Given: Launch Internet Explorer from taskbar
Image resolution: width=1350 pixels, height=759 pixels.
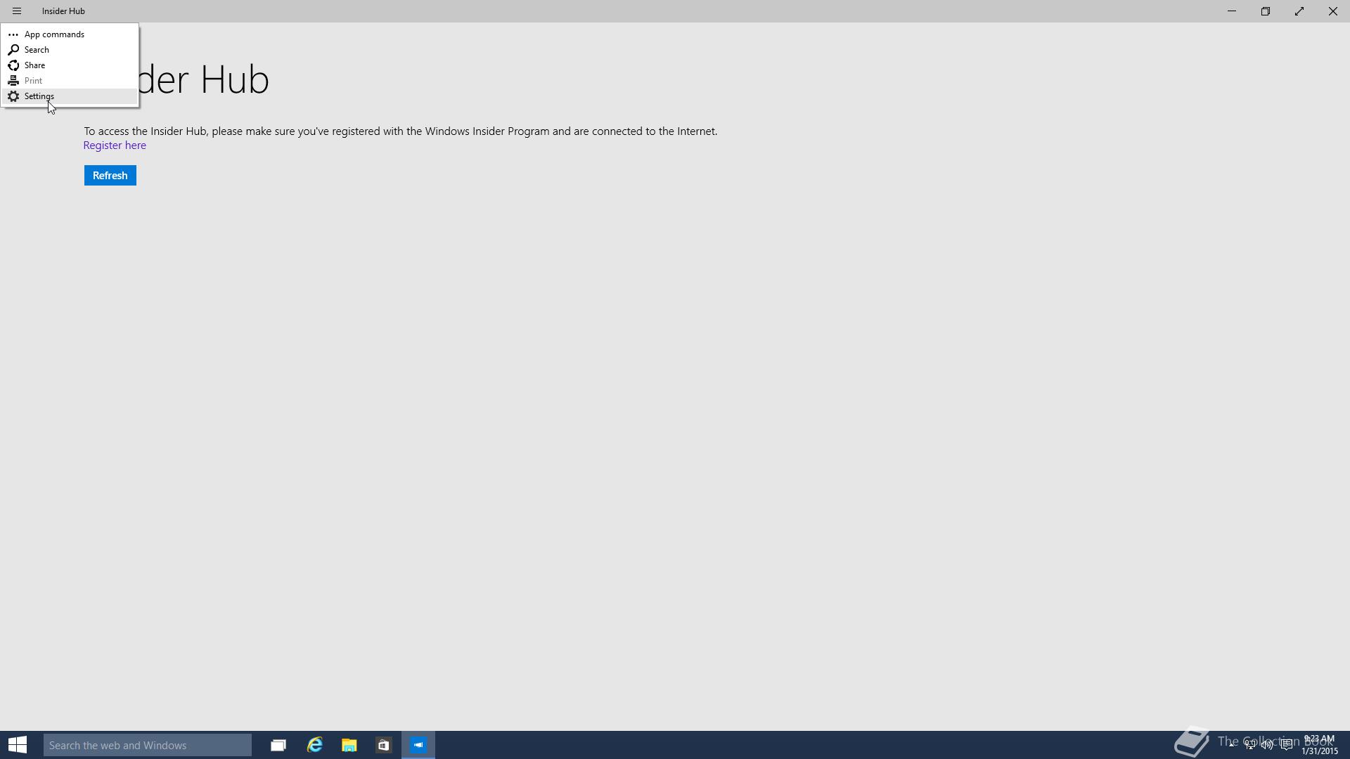Looking at the screenshot, I should 314,745.
